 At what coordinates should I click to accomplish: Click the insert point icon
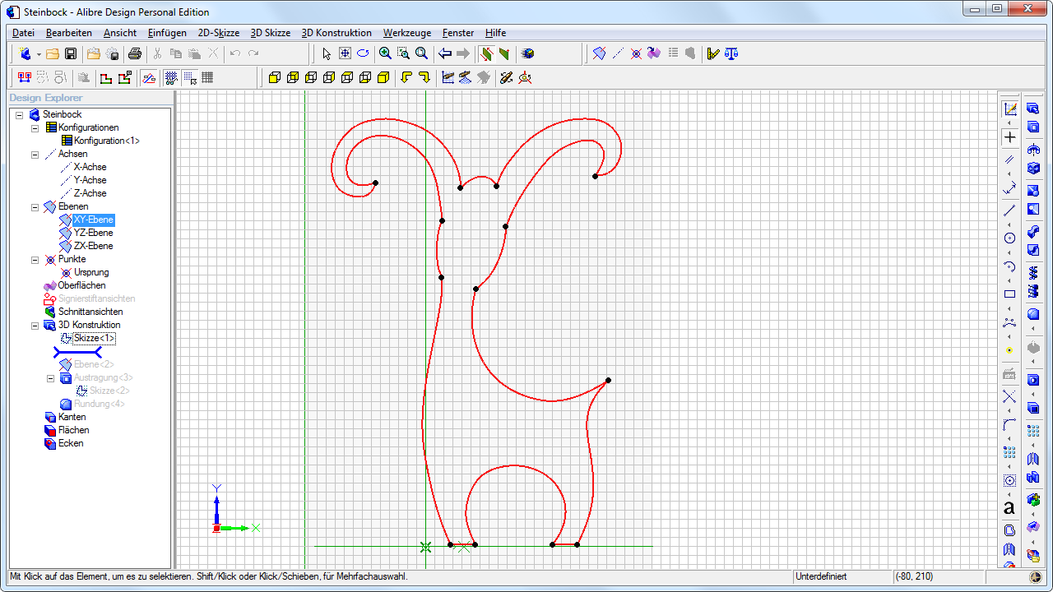coord(636,53)
